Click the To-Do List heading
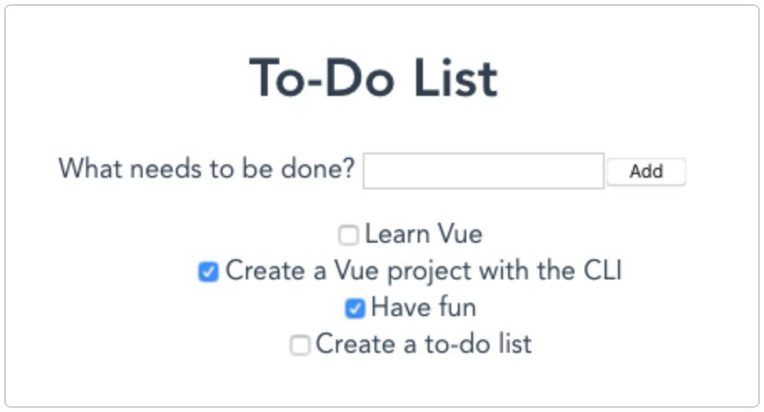Screen dimensions: 764x412 coord(374,78)
